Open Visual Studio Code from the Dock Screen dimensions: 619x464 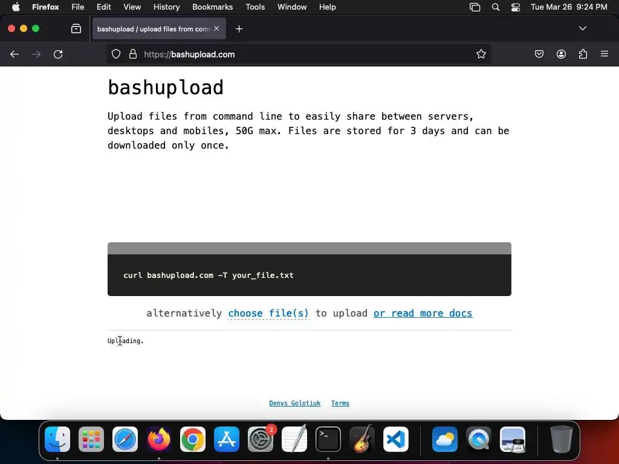(x=396, y=439)
